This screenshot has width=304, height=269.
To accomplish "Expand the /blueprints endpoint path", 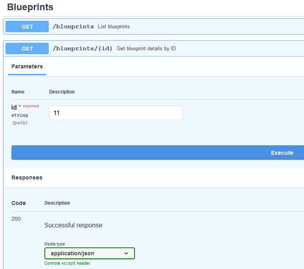I will click(73, 27).
